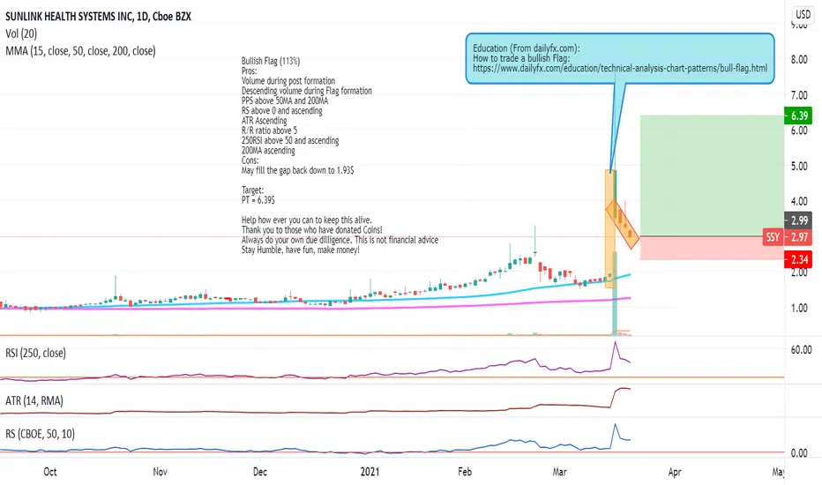822x485 pixels.
Task: Click the Oct label on time axis
Action: click(x=49, y=472)
